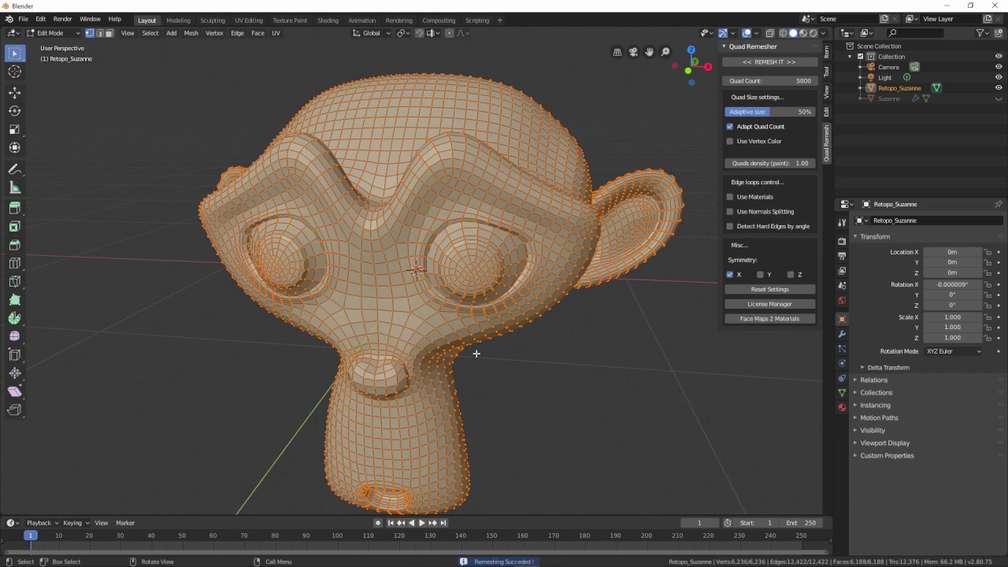The image size is (1008, 567).
Task: Hide Retopo_Suzanne using its eye icon
Action: 999,88
